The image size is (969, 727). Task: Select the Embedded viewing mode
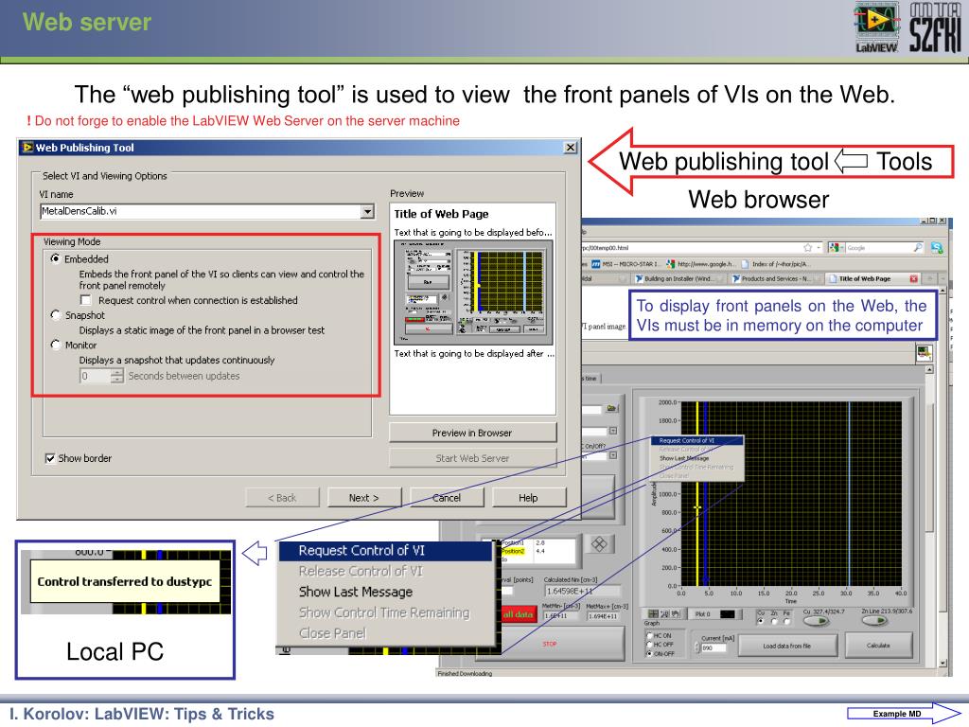(x=56, y=258)
